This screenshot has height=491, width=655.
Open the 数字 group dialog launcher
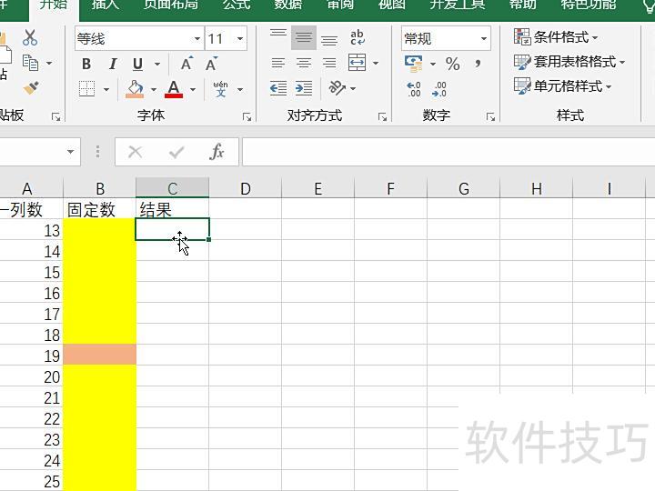coord(491,117)
